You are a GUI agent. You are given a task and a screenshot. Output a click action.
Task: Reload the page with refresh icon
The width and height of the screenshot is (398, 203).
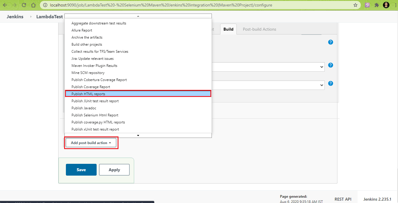(x=24, y=5)
